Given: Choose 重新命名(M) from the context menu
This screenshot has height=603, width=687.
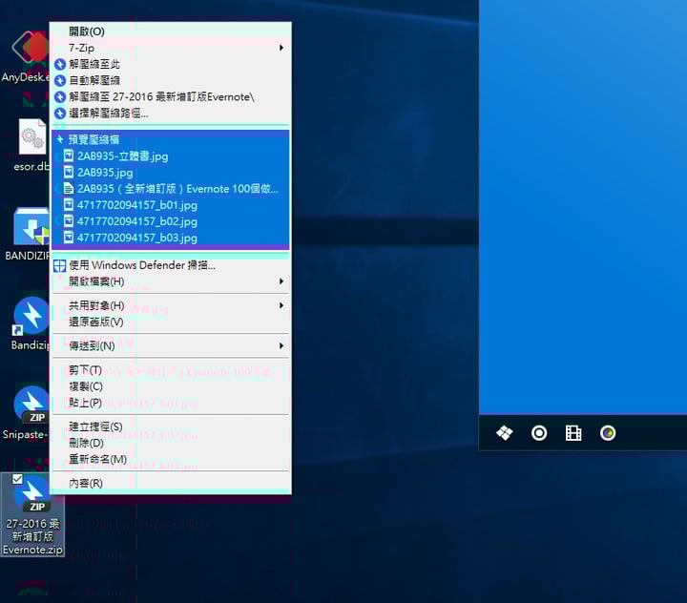Looking at the screenshot, I should [171, 459].
